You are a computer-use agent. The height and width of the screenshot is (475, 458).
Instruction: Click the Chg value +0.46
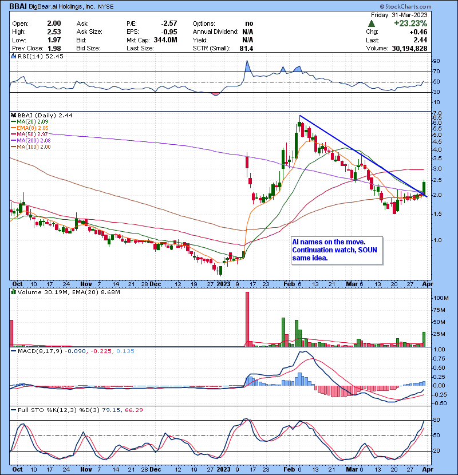coord(418,32)
